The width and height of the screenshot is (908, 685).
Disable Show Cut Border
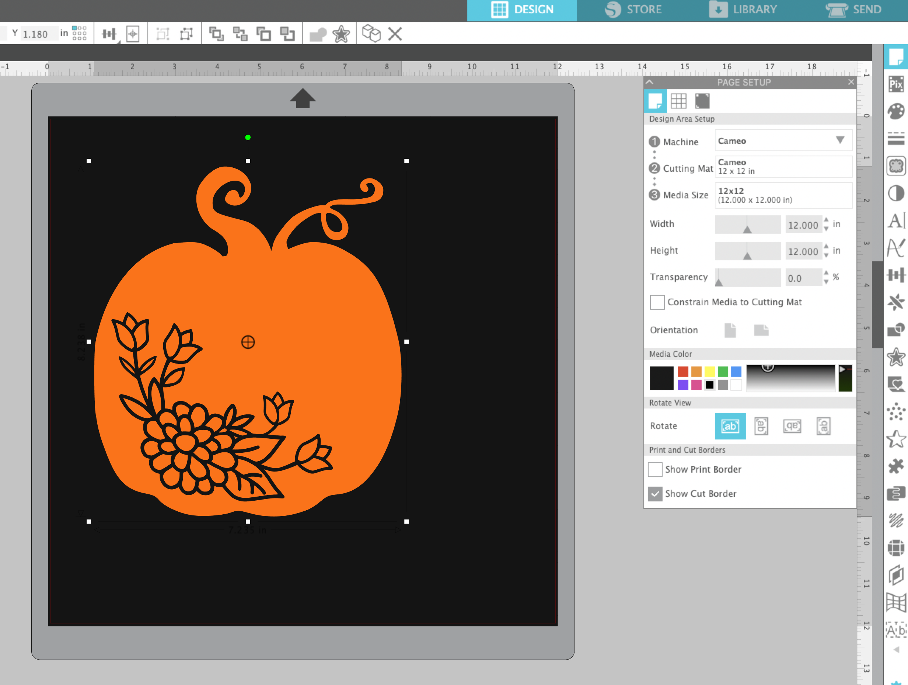point(655,494)
